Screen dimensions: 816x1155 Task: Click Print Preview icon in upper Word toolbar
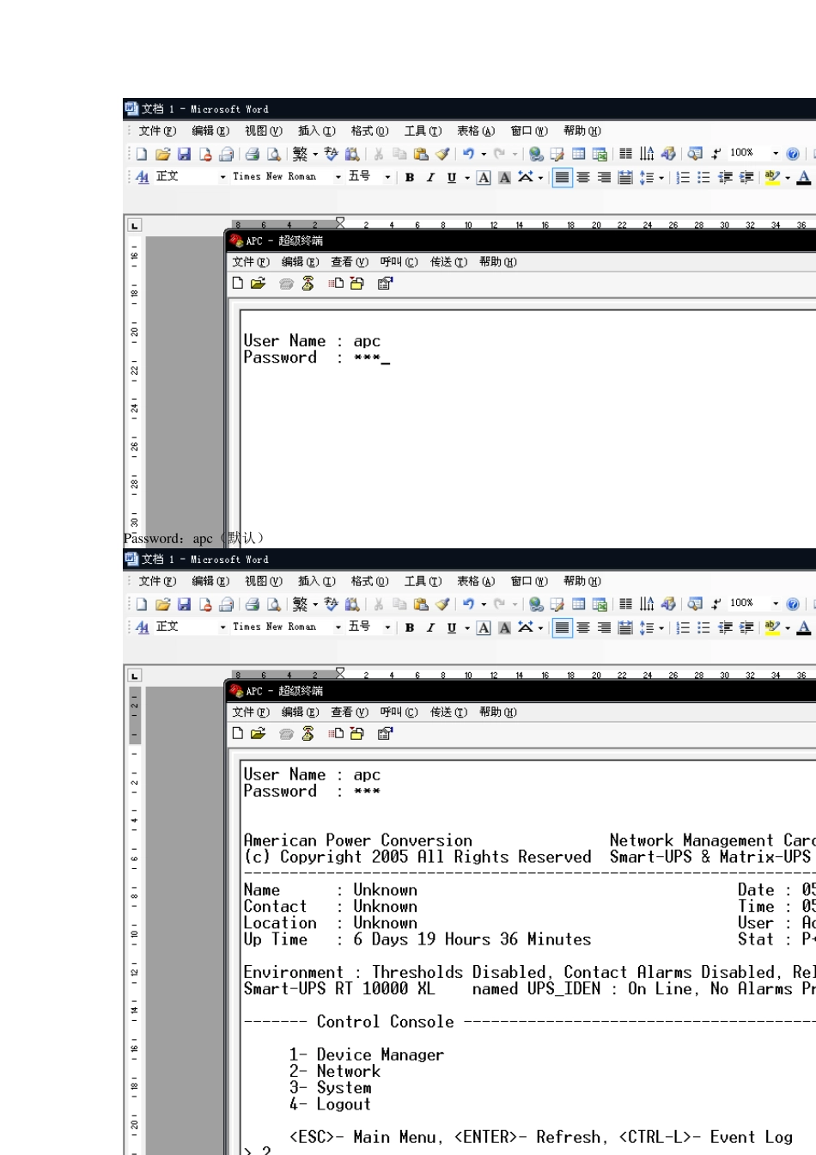[273, 154]
